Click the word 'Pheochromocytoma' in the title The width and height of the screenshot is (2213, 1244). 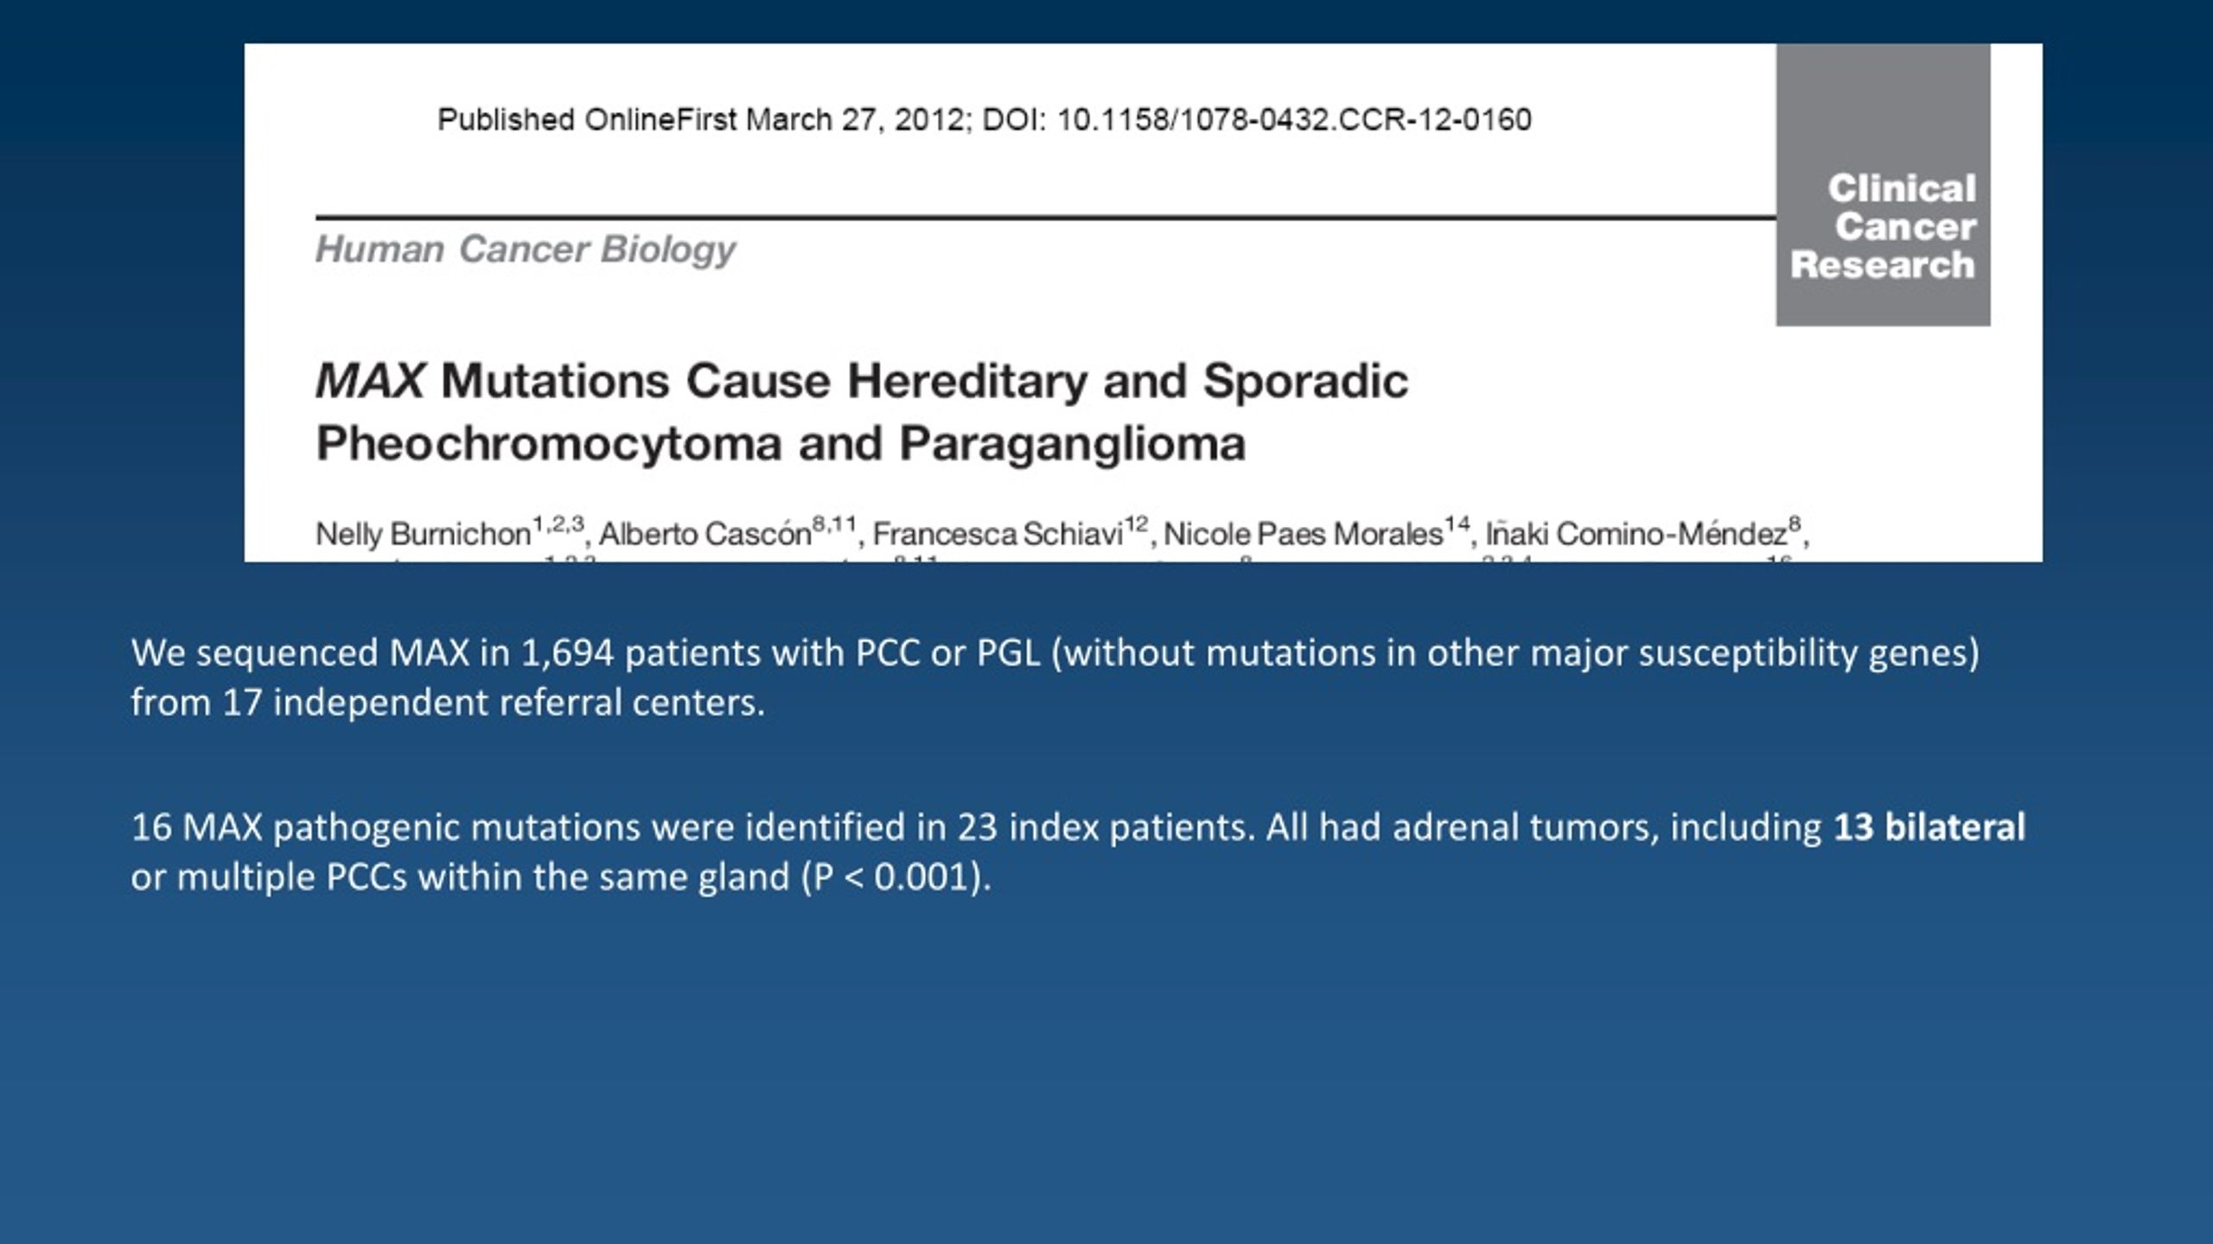pos(550,444)
